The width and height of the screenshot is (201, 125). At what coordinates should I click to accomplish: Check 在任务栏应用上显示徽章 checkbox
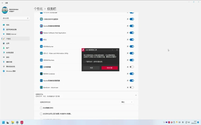click(41, 114)
